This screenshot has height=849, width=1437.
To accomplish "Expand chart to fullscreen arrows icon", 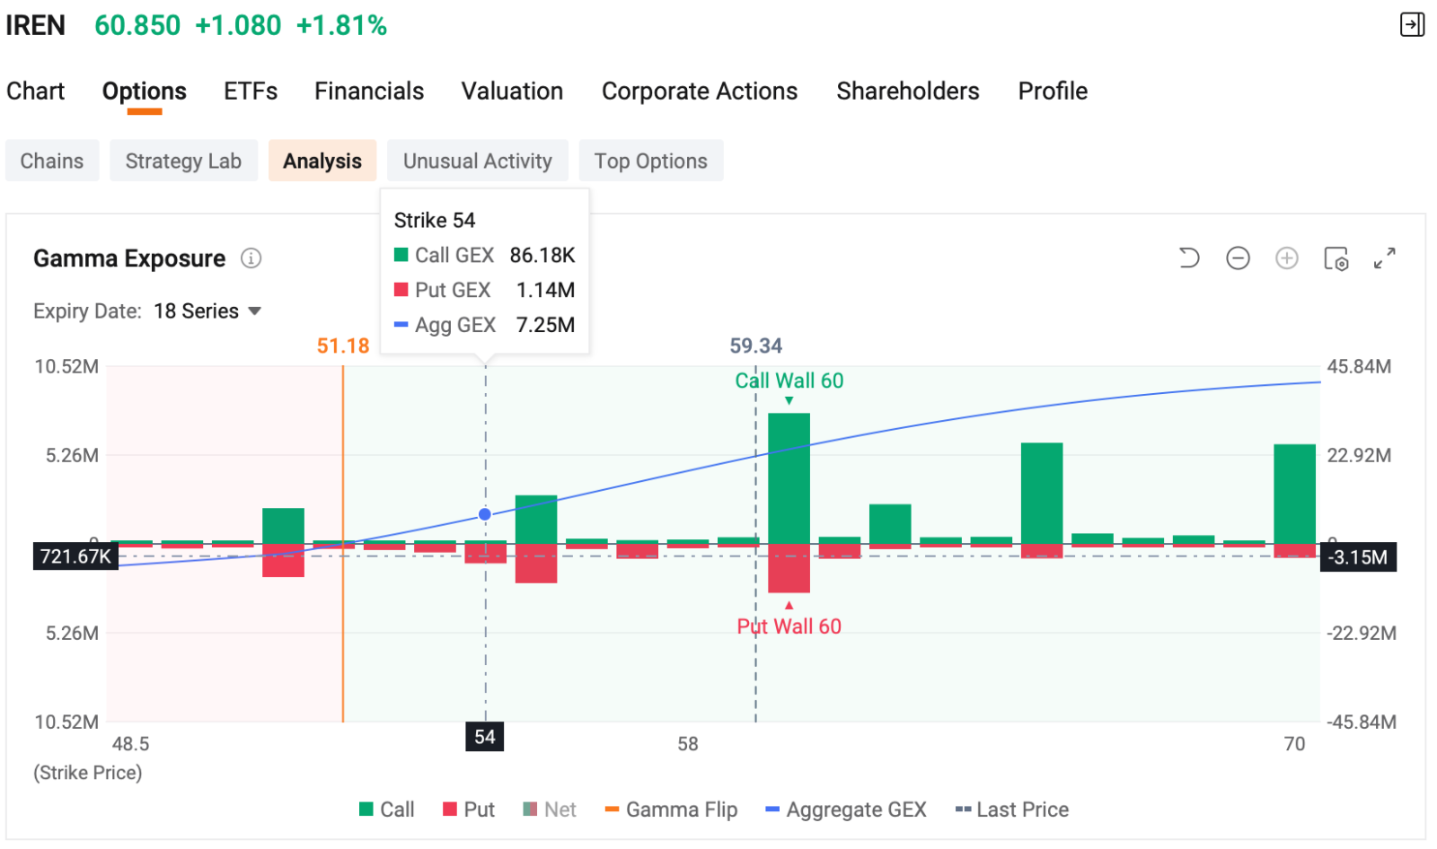I will [1385, 258].
